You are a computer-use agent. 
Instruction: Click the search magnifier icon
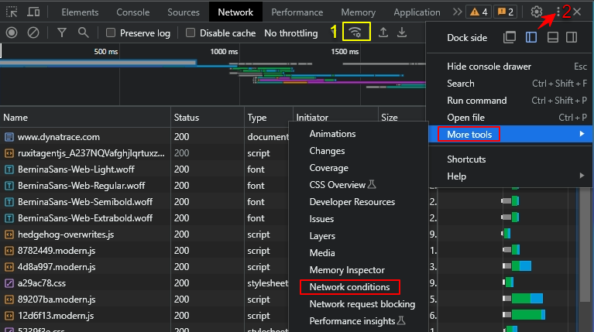pyautogui.click(x=83, y=33)
